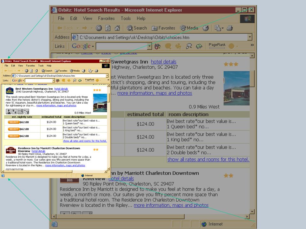Click the 'est. nightly rate' column header
This screenshot has width=306, height=229.
click(22, 117)
